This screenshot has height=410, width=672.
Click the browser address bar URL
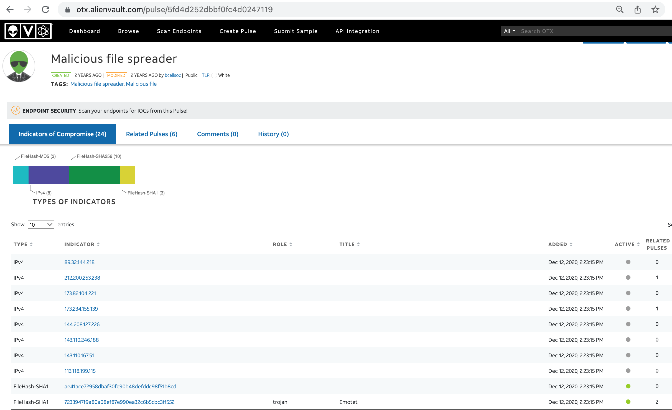pos(175,9)
